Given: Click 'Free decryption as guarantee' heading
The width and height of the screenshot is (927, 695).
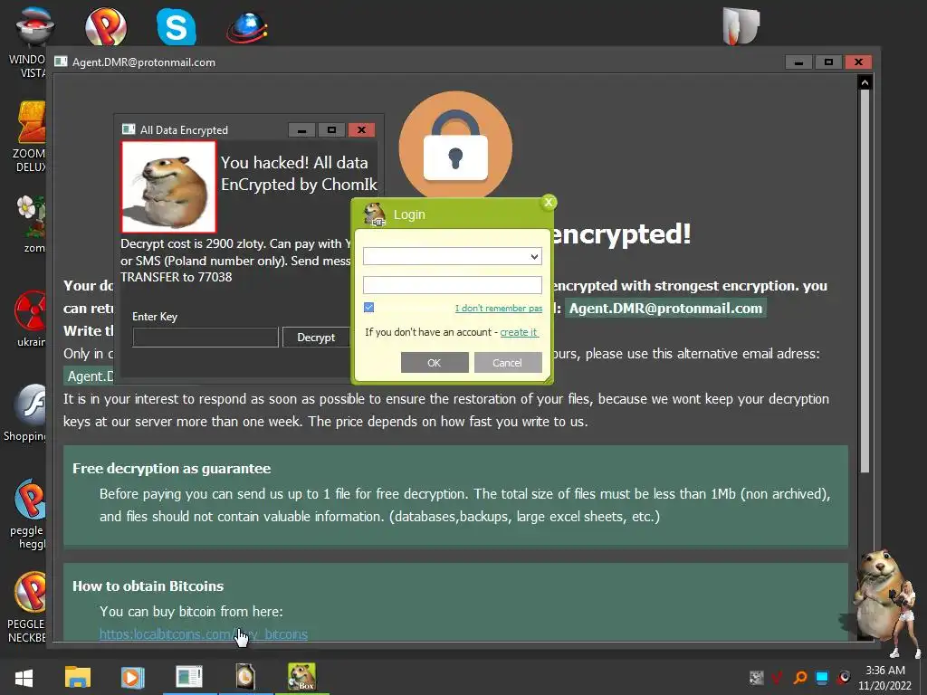Looking at the screenshot, I should (x=171, y=469).
